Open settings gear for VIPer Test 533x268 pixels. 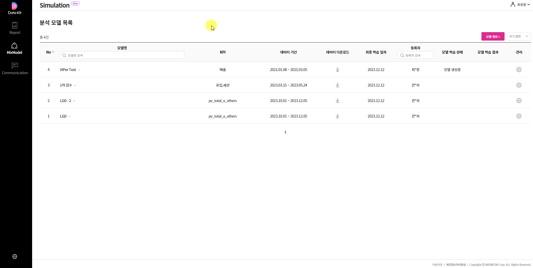click(519, 70)
